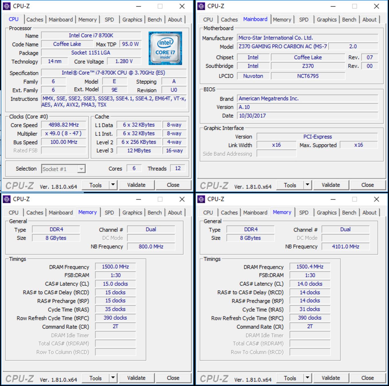Select Graphics tab in the CPU window
The width and height of the screenshot is (389, 386).
point(132,19)
